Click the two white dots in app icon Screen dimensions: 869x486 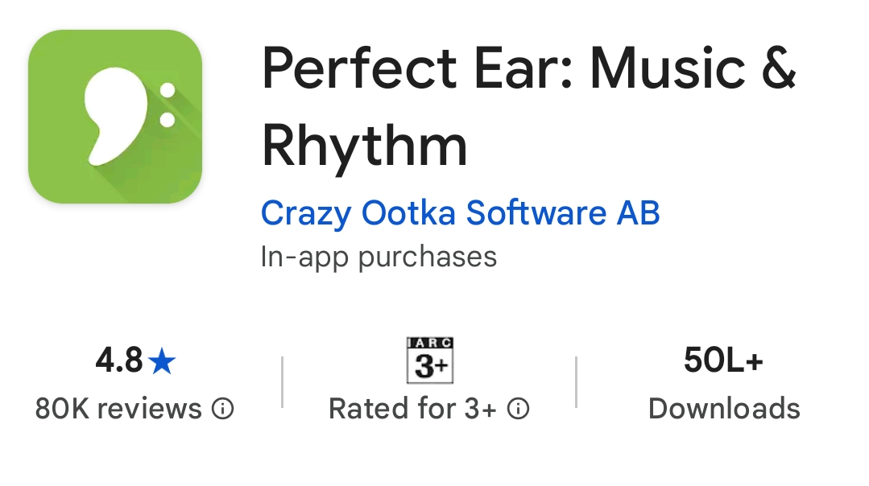(x=168, y=106)
